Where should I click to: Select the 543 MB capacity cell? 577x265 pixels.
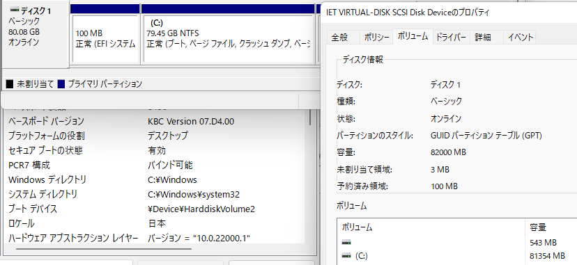[543, 243]
